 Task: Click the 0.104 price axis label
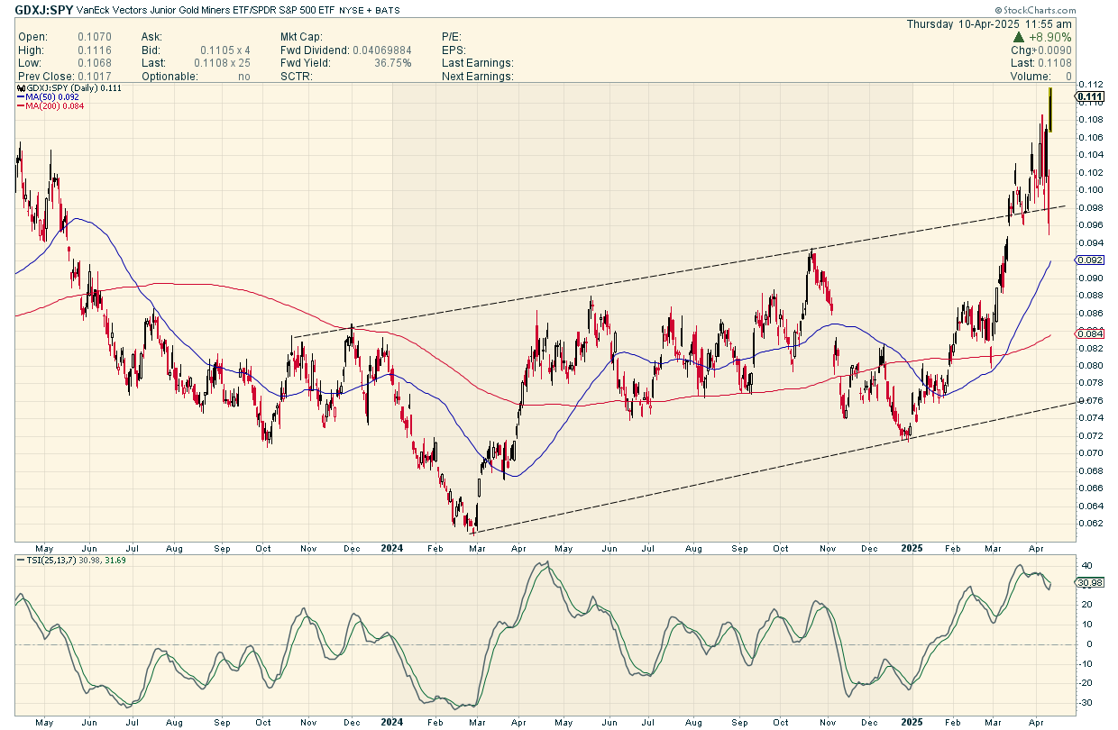point(1092,155)
